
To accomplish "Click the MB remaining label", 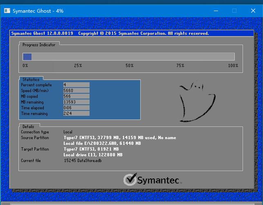I will (32, 102).
